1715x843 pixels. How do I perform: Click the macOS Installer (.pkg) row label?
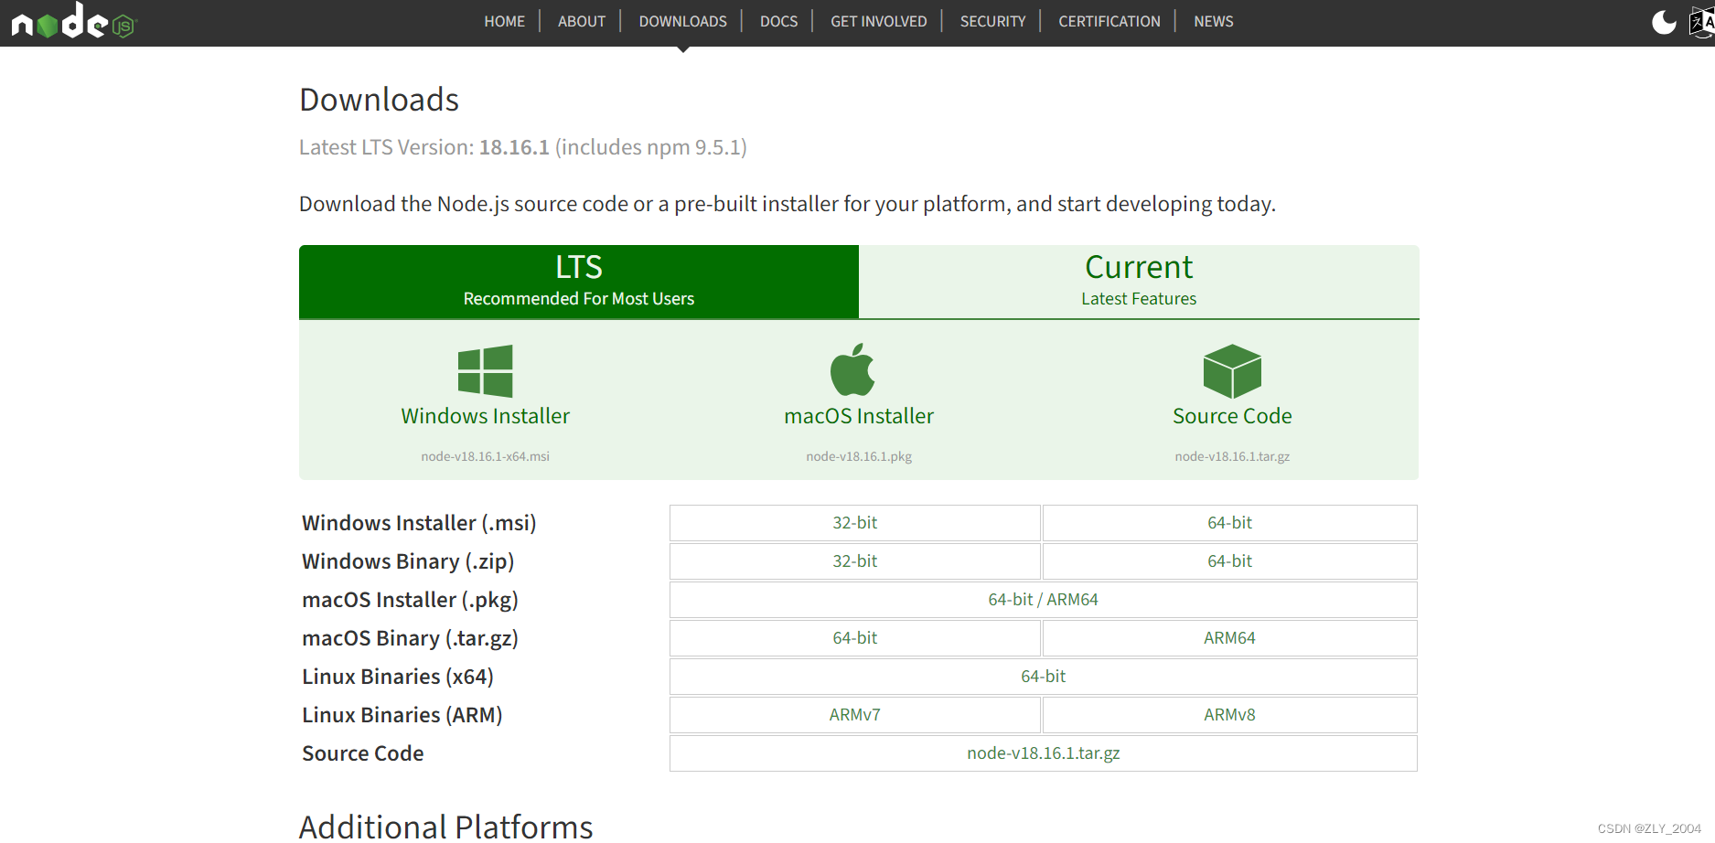click(411, 600)
